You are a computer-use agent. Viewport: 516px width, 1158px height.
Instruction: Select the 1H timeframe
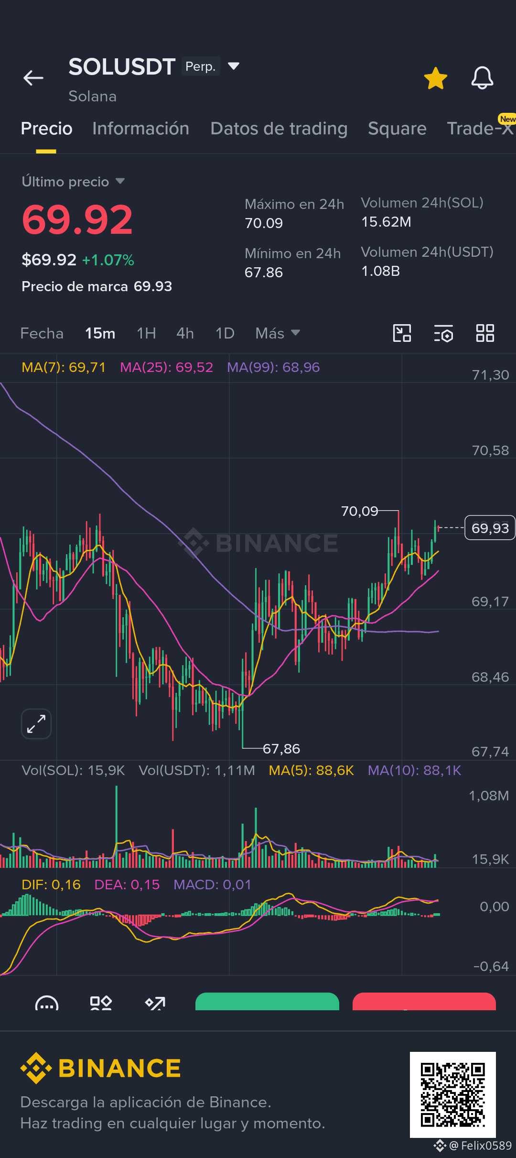146,333
